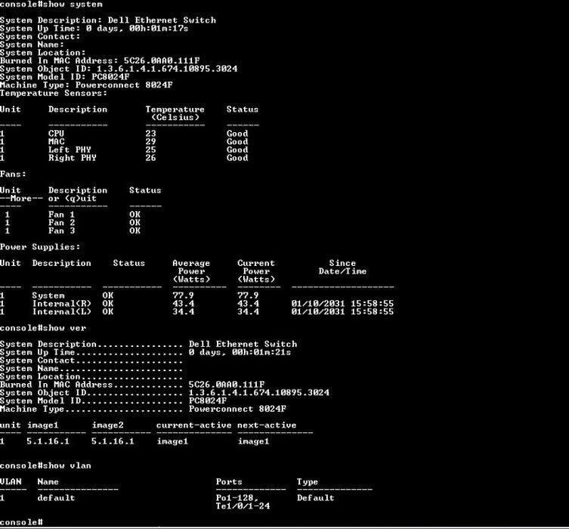Select the CPU temperature value 23
Image resolution: width=569 pixels, height=529 pixels.
[x=150, y=134]
